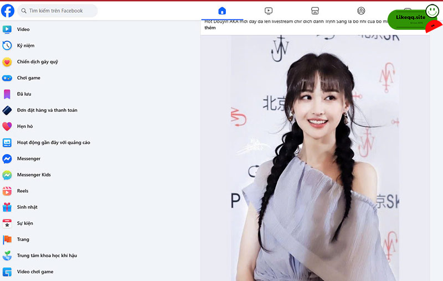This screenshot has width=443, height=281.
Task: Open the Video sidebar icon
Action: point(7,29)
